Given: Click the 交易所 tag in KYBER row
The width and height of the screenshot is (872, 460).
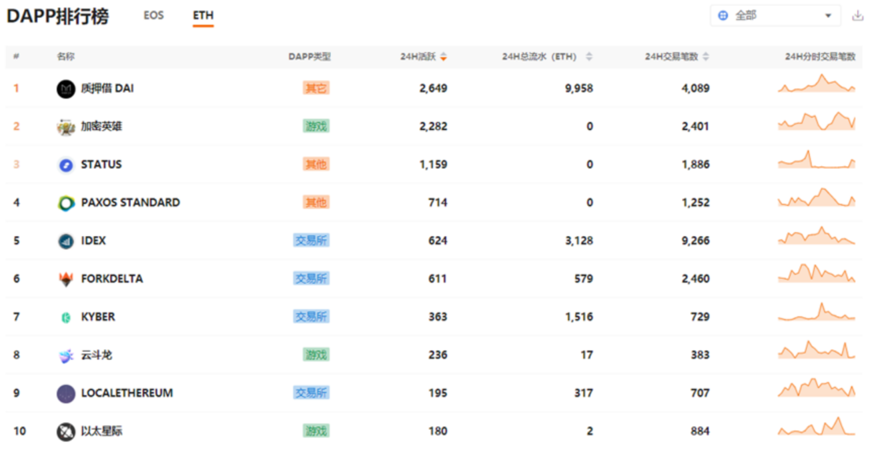Looking at the screenshot, I should 312,317.
